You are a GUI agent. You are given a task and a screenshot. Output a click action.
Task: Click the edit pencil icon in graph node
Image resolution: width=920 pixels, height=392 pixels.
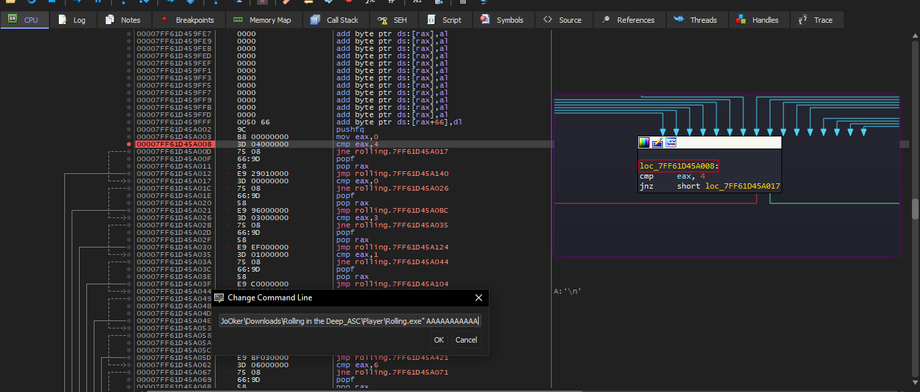click(x=658, y=142)
